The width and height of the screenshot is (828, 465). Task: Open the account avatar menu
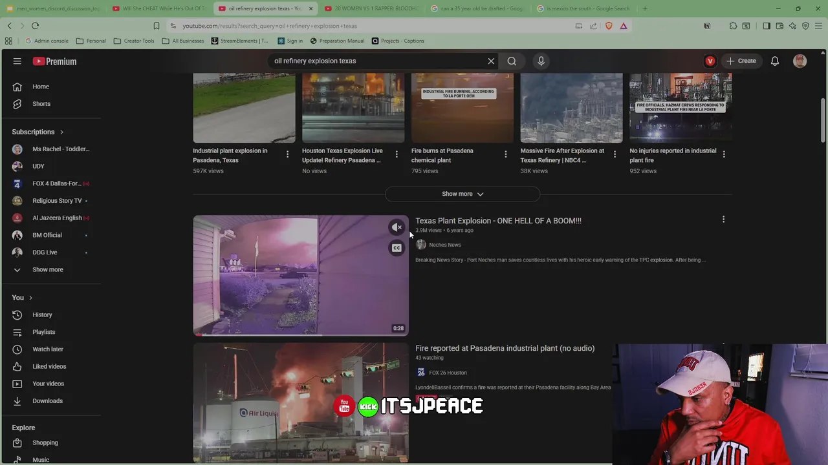tap(800, 61)
